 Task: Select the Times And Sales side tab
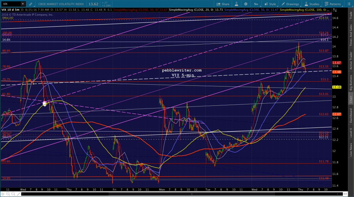[x=351, y=35]
